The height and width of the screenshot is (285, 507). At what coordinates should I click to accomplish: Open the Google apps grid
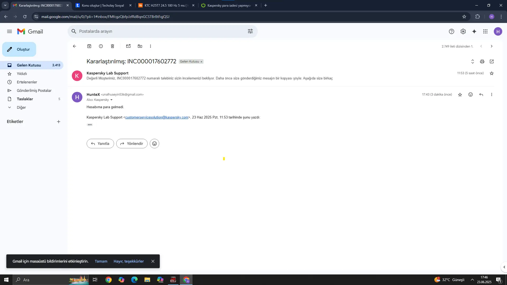485,31
